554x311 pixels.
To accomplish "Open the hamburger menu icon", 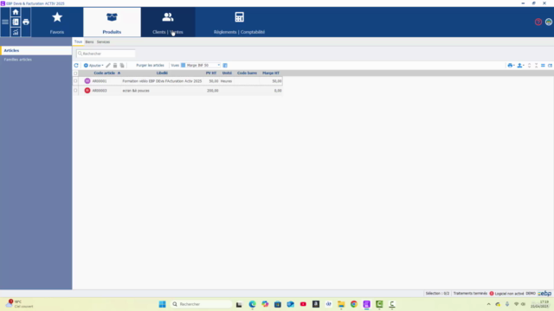I will pos(5,22).
